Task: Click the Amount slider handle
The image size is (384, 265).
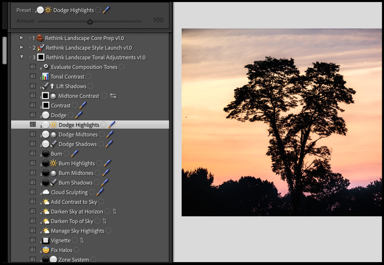Action: click(90, 22)
